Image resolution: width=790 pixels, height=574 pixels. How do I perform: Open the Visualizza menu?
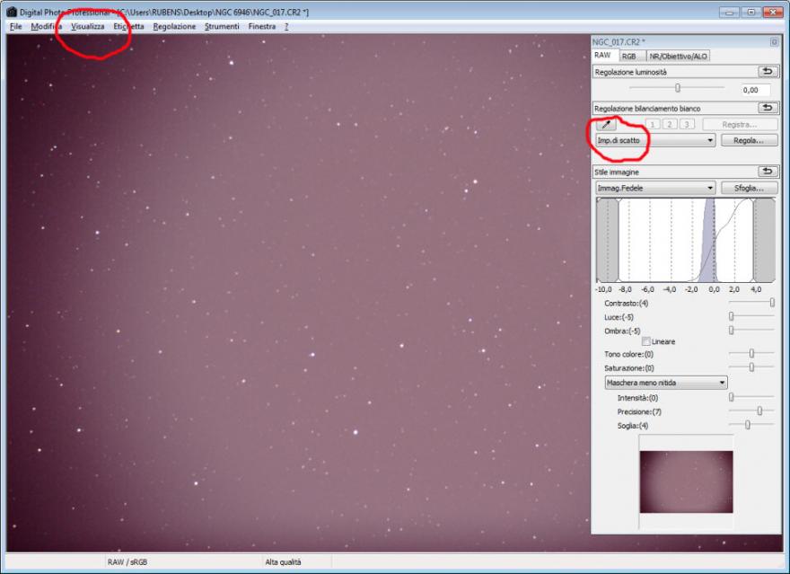(88, 26)
